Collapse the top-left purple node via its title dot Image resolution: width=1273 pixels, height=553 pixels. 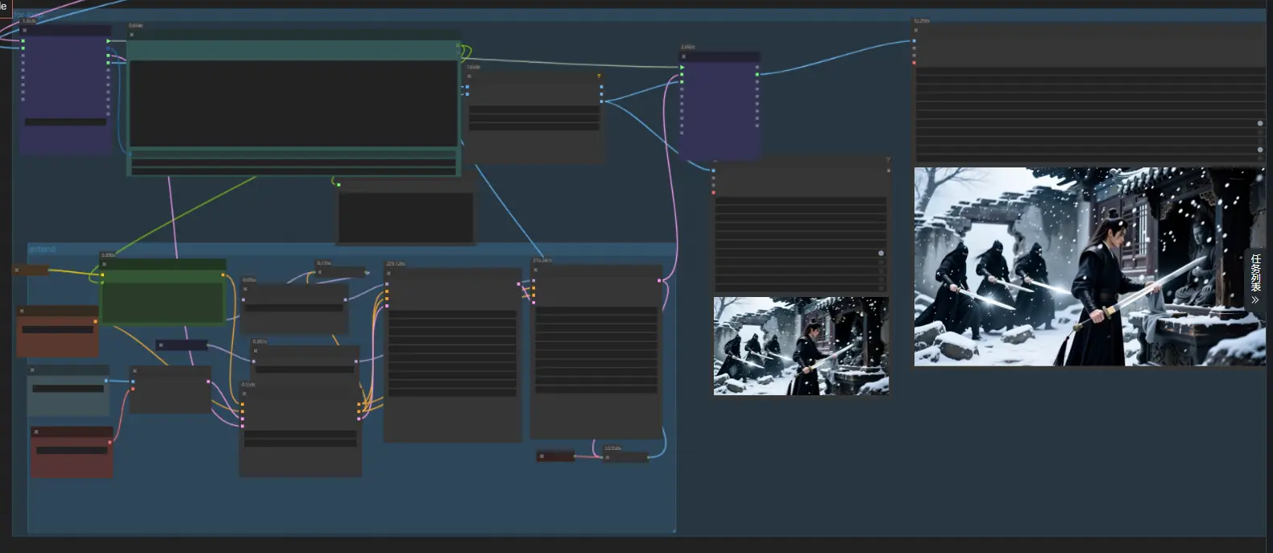point(25,30)
